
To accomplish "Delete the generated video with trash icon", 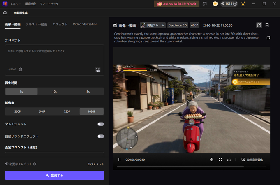I will point(267,25).
